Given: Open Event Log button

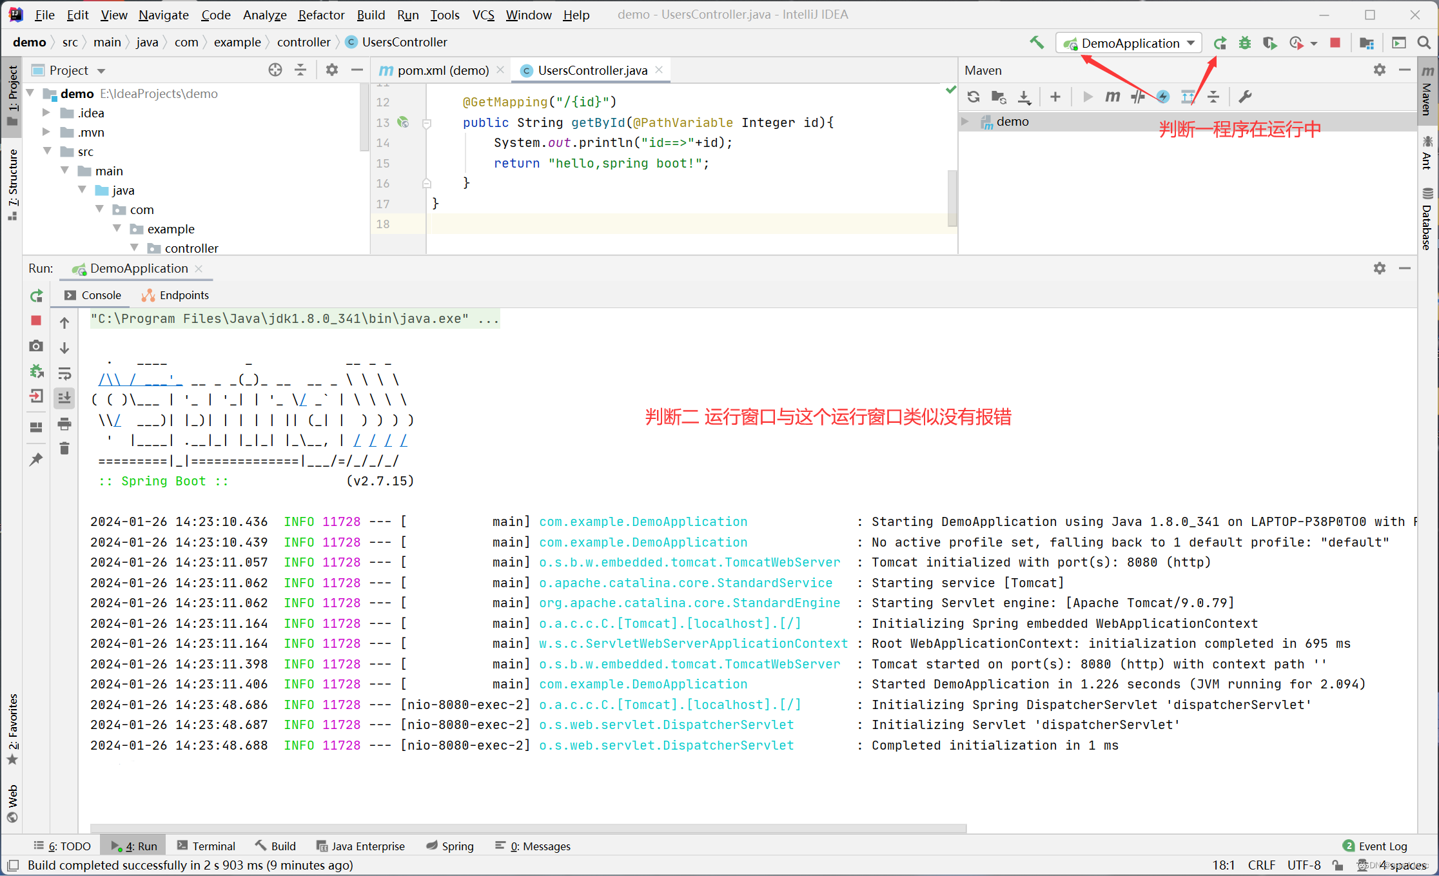Looking at the screenshot, I should click(x=1375, y=846).
